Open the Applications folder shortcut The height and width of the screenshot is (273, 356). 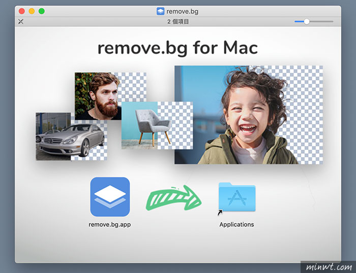coord(237,197)
